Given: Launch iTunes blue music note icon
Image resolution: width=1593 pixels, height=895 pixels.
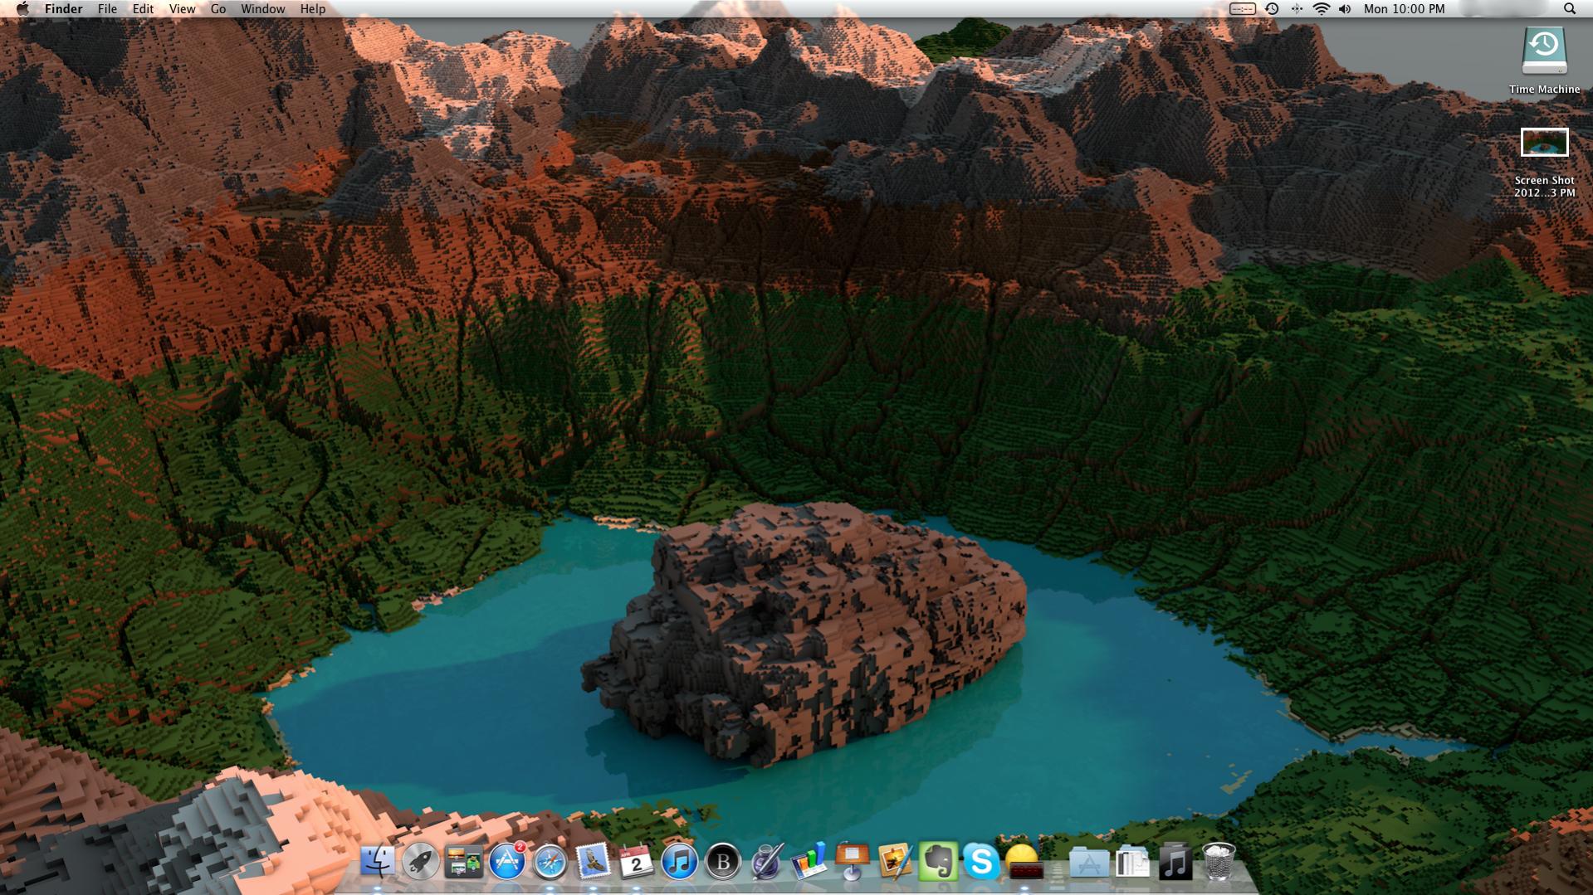Looking at the screenshot, I should tap(680, 862).
